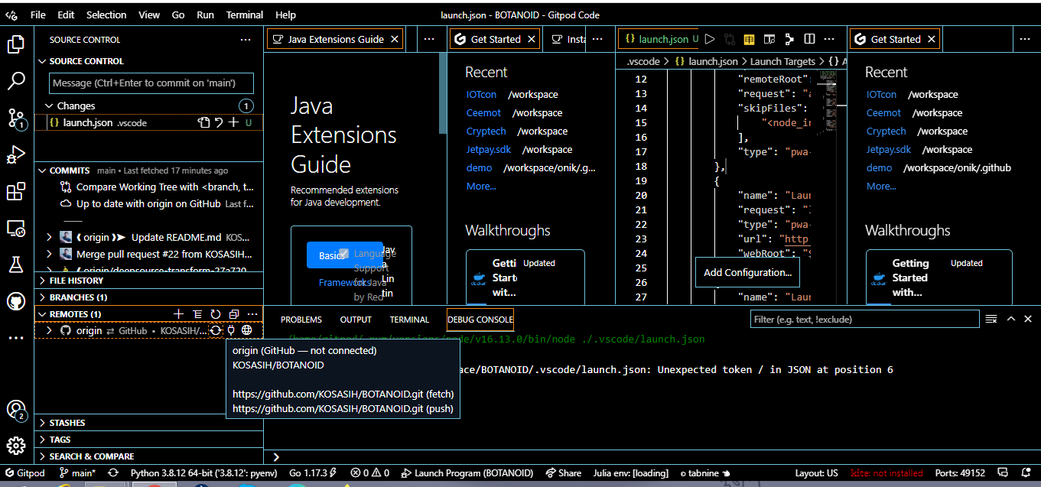The height and width of the screenshot is (487, 1041).
Task: Open the Run and Debug view
Action: (16, 155)
